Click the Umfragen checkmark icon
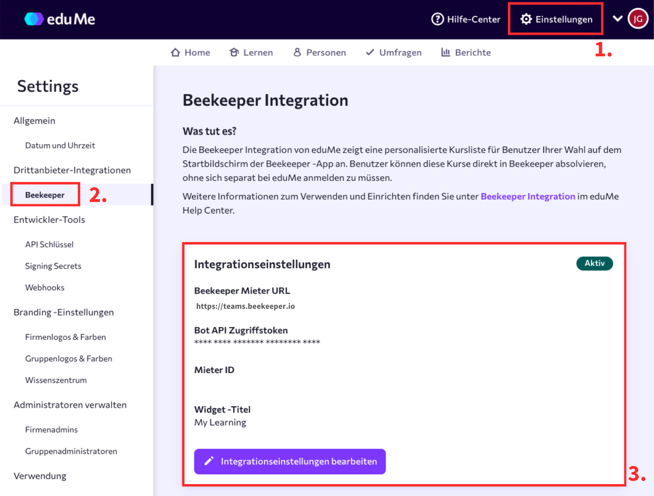The width and height of the screenshot is (654, 496). pos(369,53)
